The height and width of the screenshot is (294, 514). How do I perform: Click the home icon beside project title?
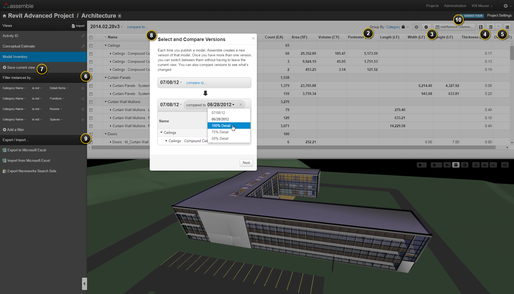point(4,16)
